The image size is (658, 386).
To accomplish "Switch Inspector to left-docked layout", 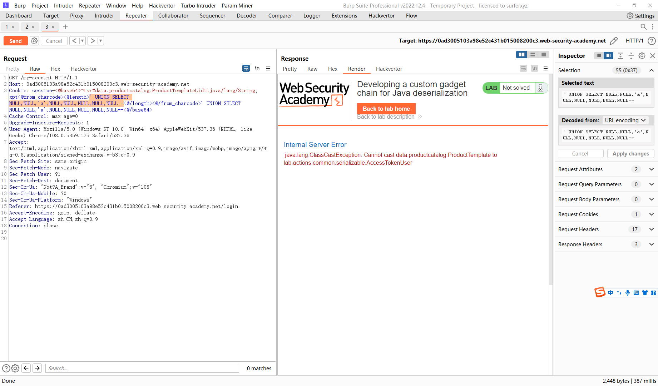I will point(599,55).
